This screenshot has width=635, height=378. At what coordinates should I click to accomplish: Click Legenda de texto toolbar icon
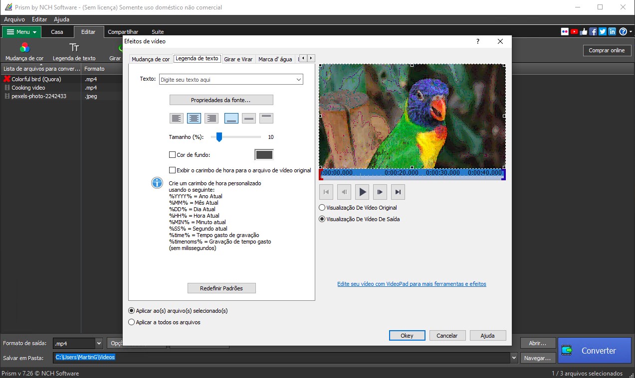click(x=74, y=52)
